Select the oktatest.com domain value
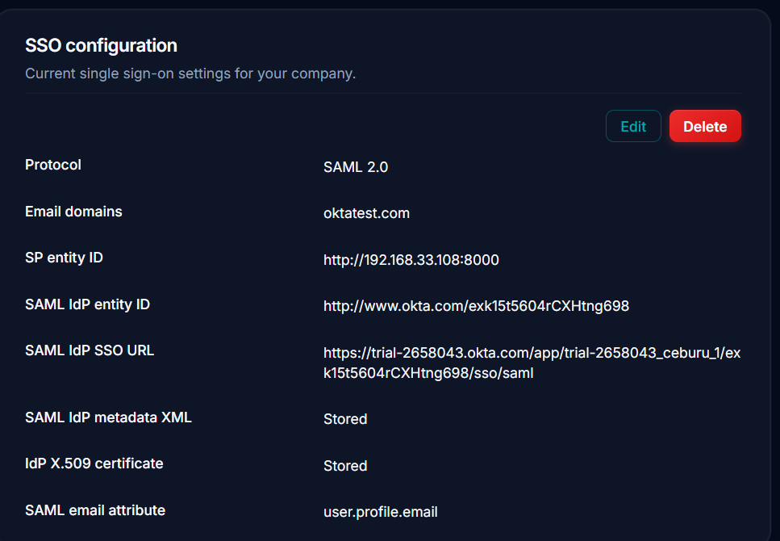Image resolution: width=780 pixels, height=541 pixels. (x=367, y=213)
